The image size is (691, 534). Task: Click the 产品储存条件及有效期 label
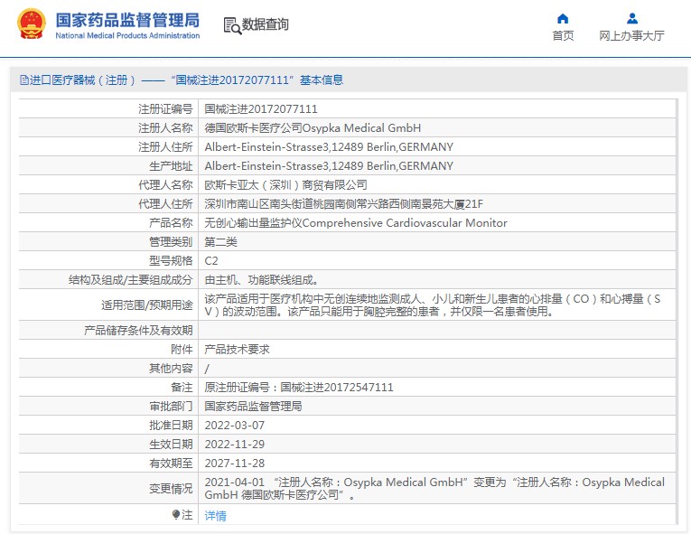coord(138,331)
